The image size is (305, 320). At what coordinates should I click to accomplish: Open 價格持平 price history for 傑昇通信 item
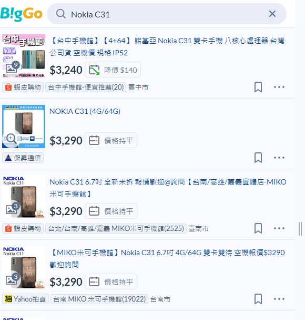coord(111,140)
